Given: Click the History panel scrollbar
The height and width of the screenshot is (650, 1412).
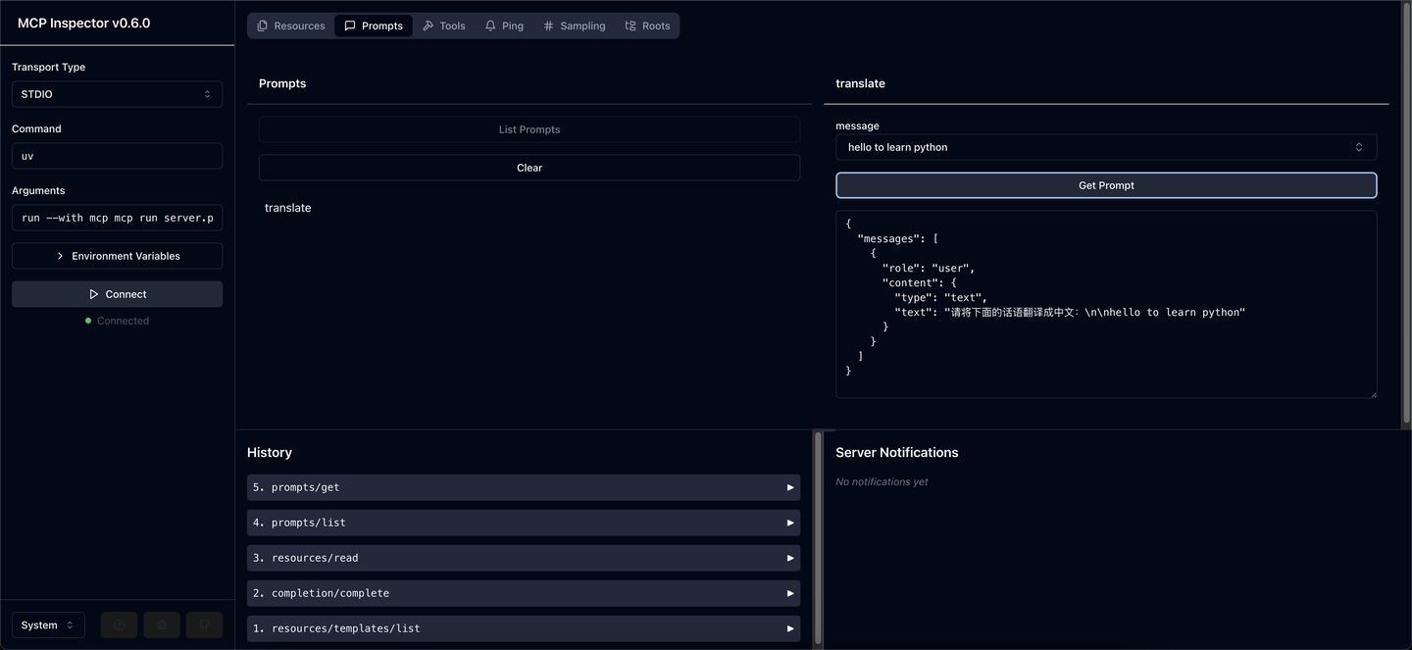Looking at the screenshot, I should [819, 538].
